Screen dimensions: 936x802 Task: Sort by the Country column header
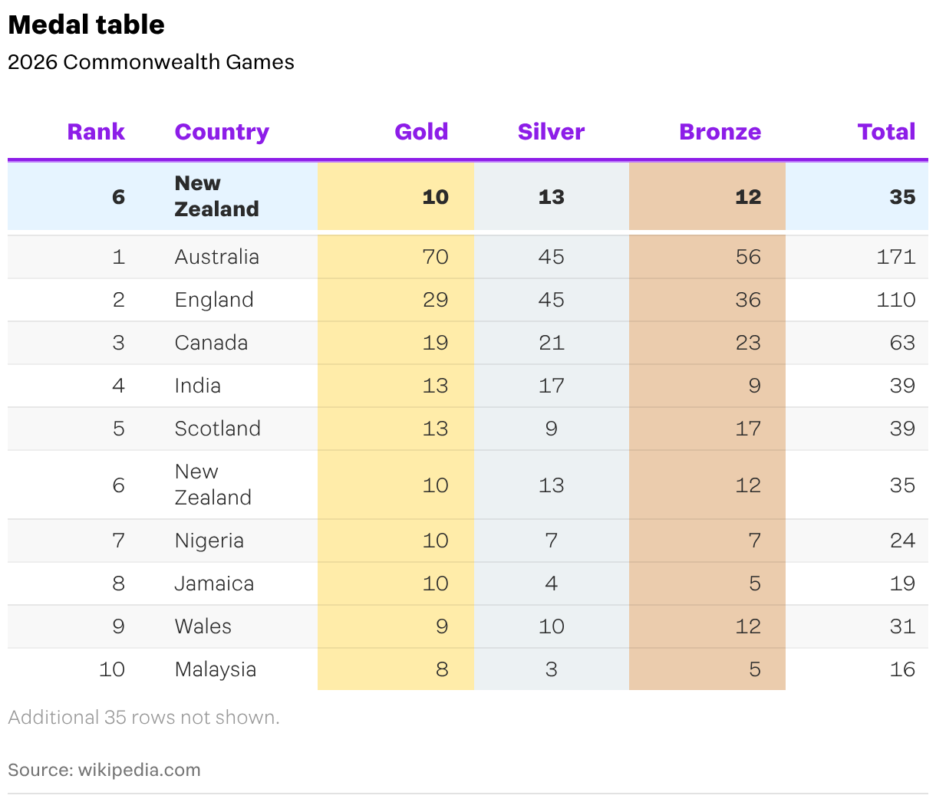pos(222,132)
